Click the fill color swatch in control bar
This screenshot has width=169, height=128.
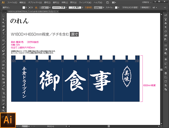click(24, 8)
